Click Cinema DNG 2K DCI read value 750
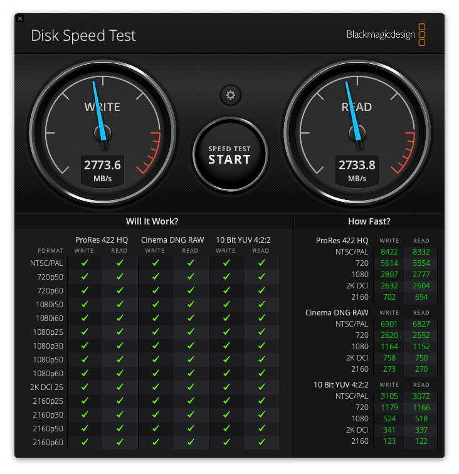459x474 pixels. coord(421,357)
